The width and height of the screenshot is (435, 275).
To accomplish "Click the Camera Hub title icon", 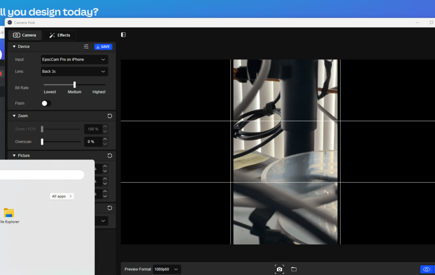I will coord(10,22).
